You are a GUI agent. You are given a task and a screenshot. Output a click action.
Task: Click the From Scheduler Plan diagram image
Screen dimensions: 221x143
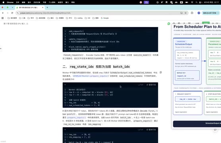(196, 76)
